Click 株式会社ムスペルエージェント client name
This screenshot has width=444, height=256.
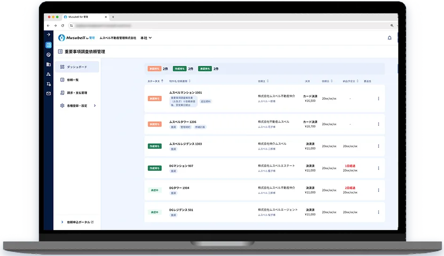pos(277,210)
